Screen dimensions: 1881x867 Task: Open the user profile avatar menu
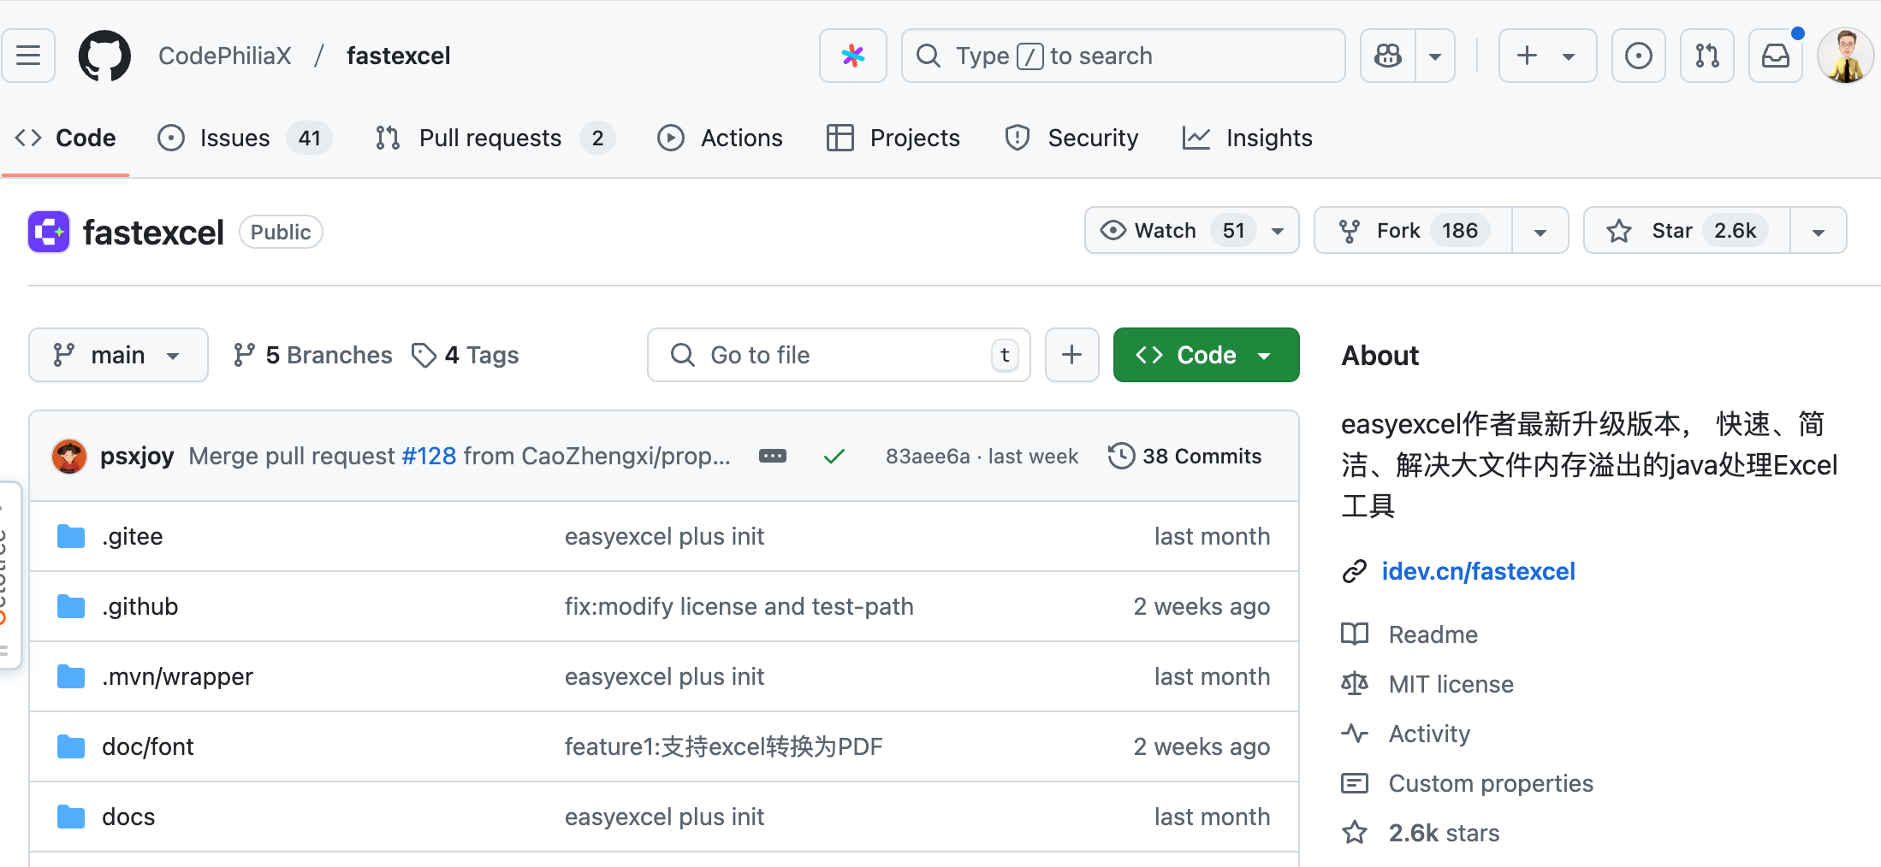[x=1845, y=56]
